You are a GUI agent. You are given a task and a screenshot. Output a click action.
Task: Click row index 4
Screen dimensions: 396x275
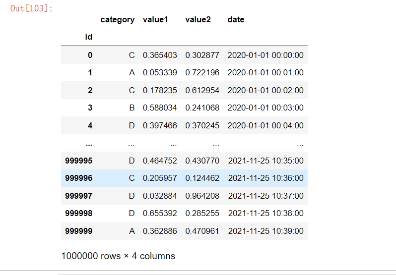[90, 125]
